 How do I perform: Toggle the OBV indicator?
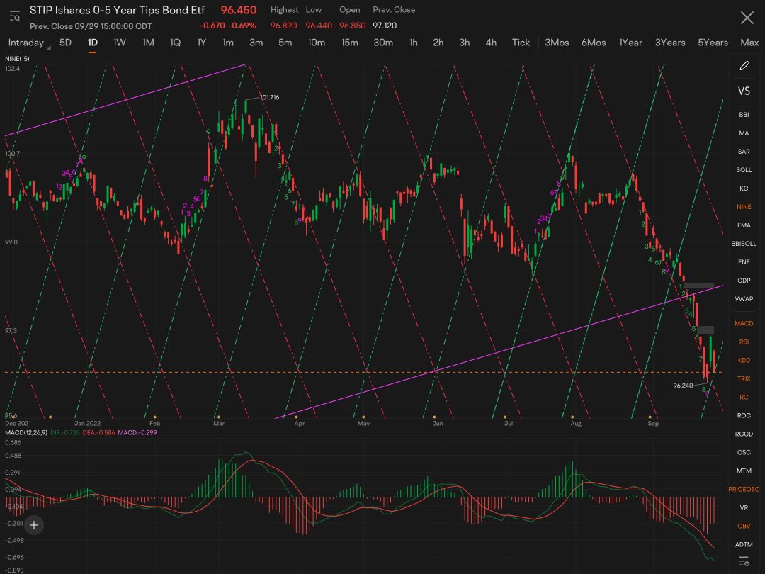pos(744,526)
